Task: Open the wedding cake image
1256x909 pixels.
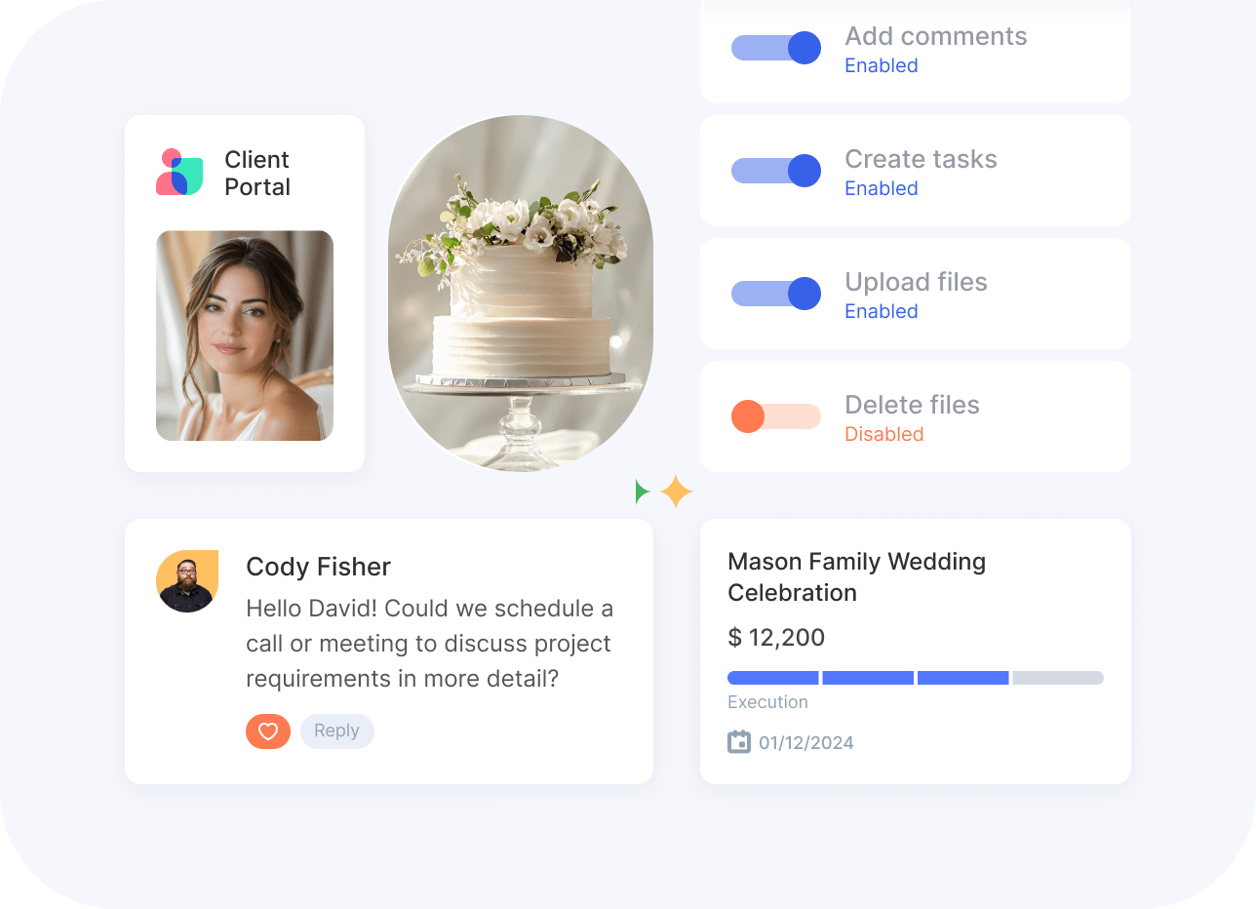Action: 521,293
